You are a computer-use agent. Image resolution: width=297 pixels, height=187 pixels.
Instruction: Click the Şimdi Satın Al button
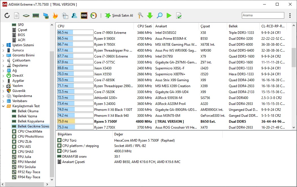119,16
